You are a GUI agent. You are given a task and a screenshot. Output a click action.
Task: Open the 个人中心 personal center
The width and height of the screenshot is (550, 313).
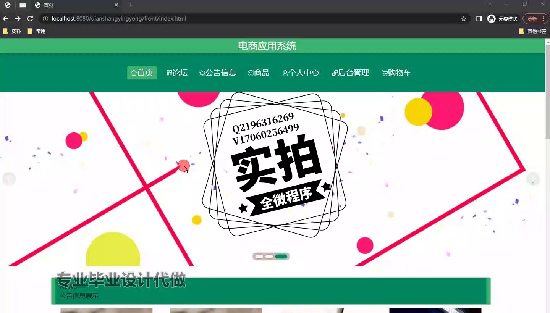point(301,73)
